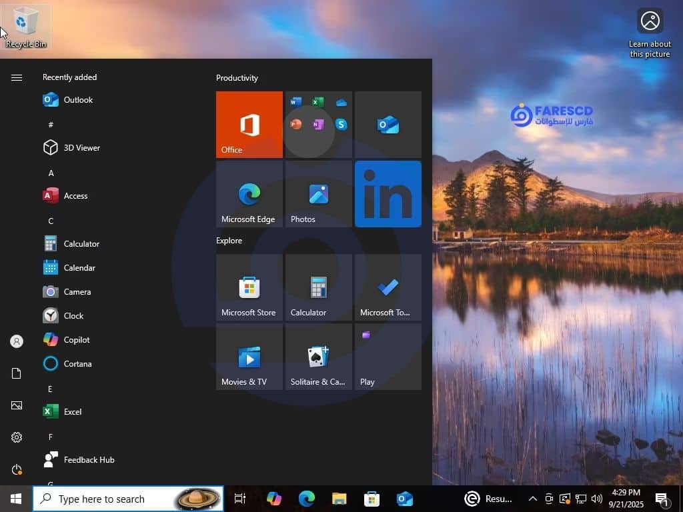
Task: Open Solitaire & Casual Games tile
Action: pos(319,357)
